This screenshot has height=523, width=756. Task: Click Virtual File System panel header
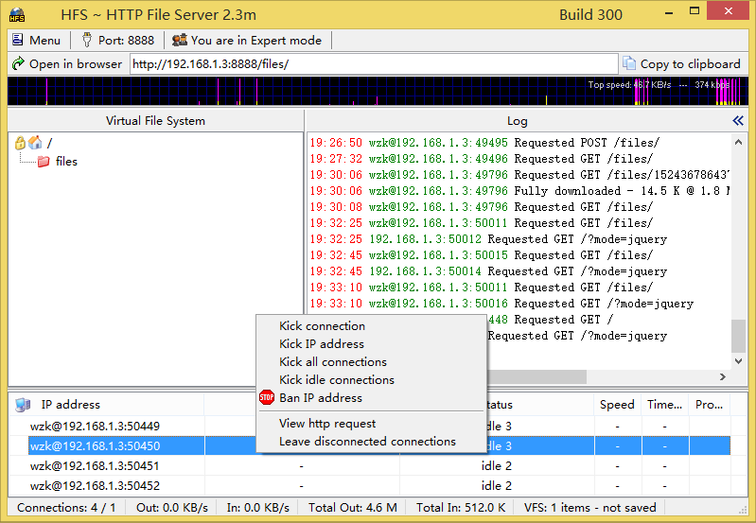[155, 120]
